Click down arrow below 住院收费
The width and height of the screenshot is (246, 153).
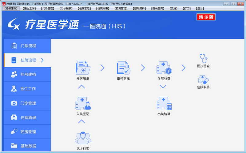click(163, 87)
